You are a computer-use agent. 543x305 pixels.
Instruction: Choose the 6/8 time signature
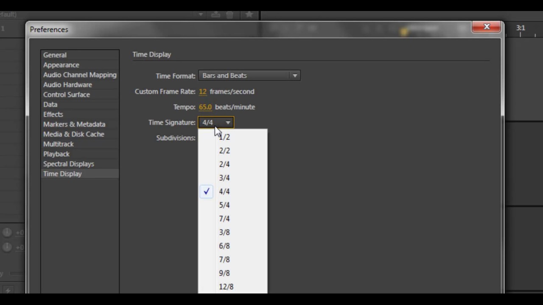[x=233, y=246]
